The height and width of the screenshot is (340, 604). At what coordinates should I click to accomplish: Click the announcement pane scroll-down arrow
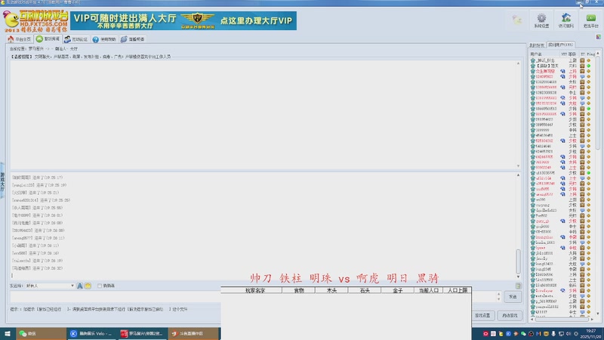(x=518, y=165)
